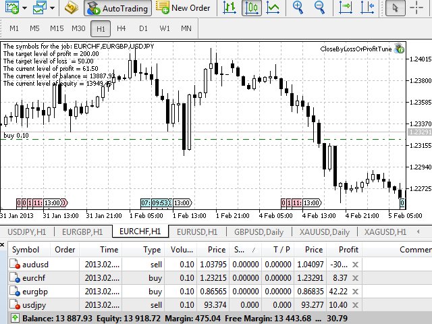Switch to line chart mode
Screen dimensions: 432x324
273,8
